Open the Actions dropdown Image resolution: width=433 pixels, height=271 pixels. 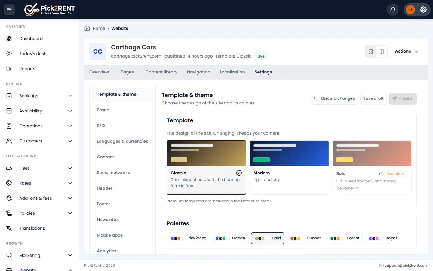point(407,51)
